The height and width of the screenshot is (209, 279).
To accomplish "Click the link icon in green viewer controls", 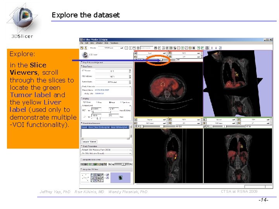I will [x=205, y=127].
